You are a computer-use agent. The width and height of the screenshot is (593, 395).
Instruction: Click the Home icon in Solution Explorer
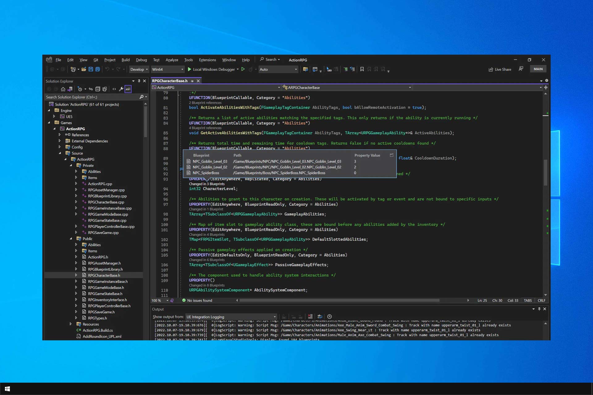[63, 89]
